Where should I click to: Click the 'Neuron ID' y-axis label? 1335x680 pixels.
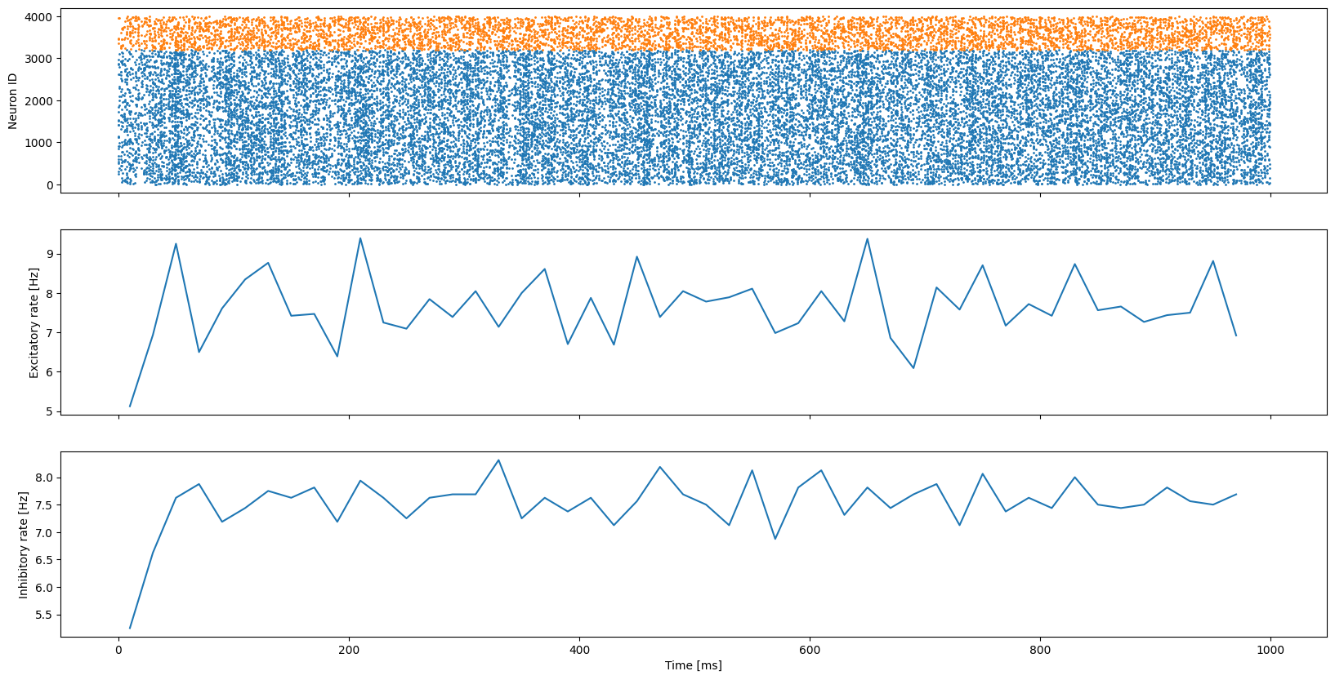pos(12,101)
